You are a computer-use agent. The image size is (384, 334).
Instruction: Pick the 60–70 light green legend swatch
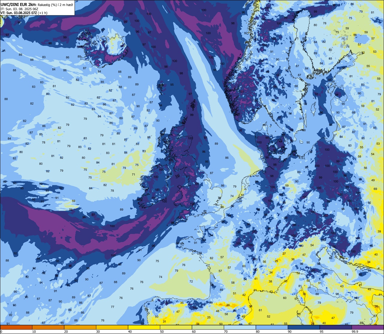pos(208,327)
